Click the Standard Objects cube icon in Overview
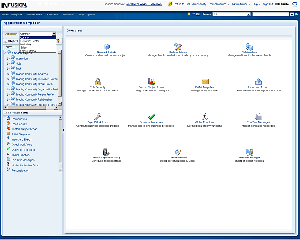The image size is (300, 240). click(x=106, y=46)
